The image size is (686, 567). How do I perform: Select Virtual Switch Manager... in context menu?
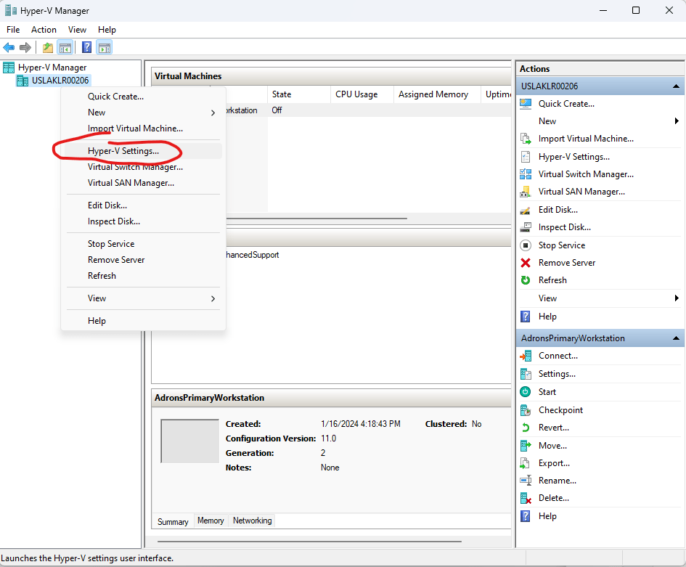[x=143, y=167]
